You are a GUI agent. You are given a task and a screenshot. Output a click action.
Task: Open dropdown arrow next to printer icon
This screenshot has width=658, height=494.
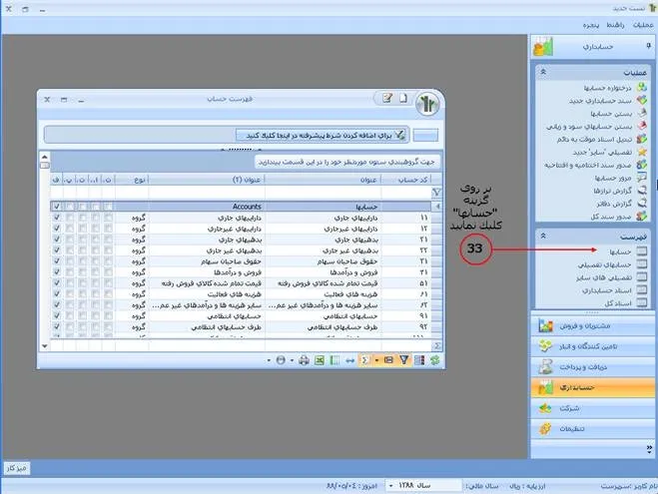point(293,360)
